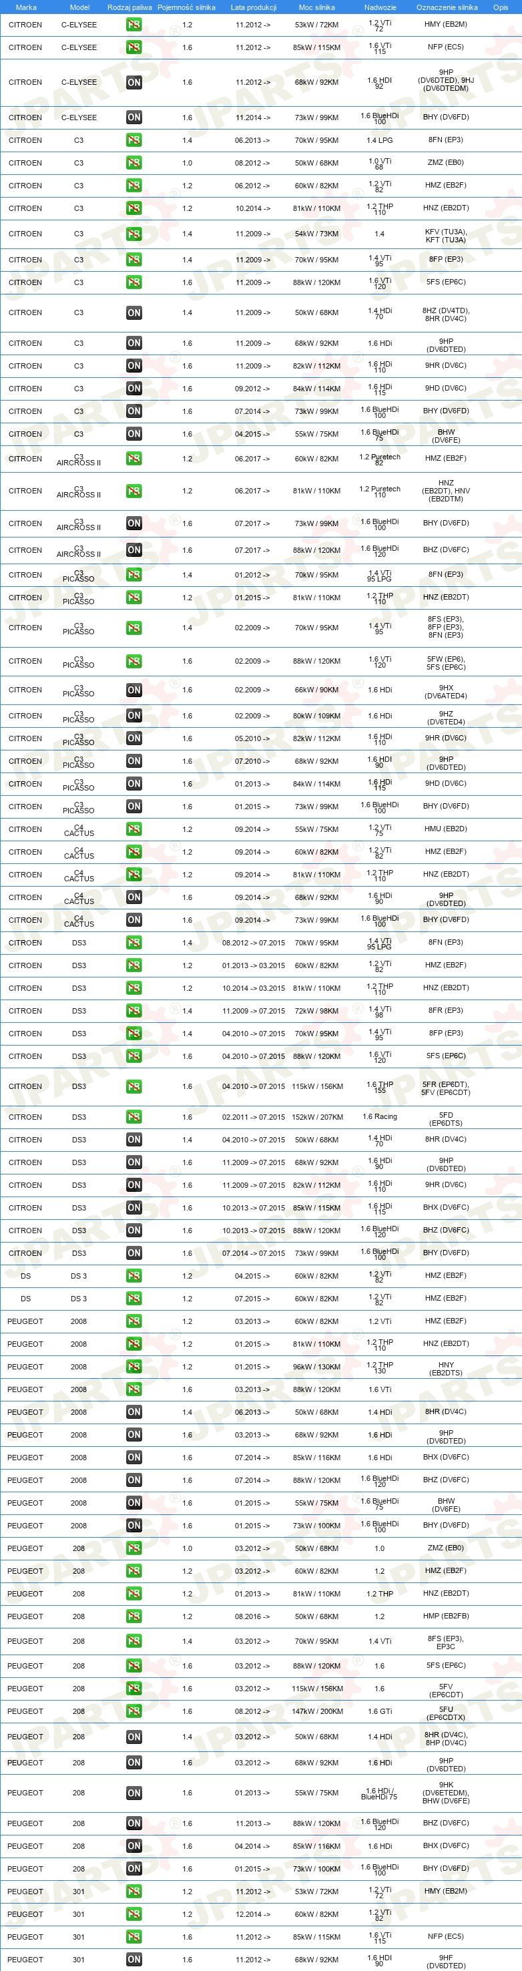Click the 08.2016 -> production date cell
Viewport: 522px width, 1971px height.
pos(252,1616)
